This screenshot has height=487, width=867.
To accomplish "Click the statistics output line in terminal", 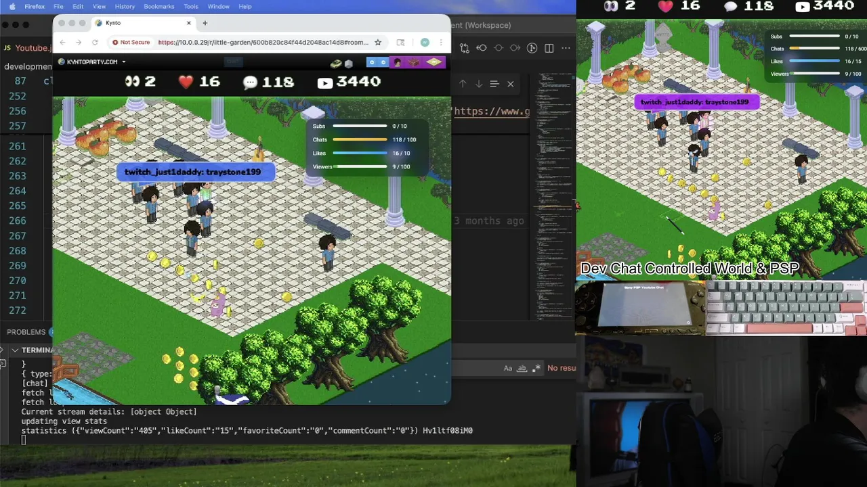I will click(247, 430).
